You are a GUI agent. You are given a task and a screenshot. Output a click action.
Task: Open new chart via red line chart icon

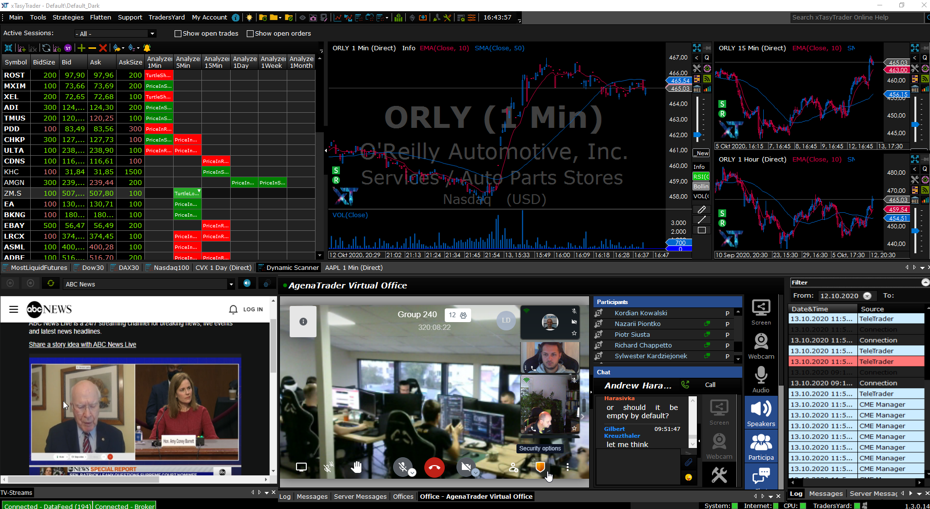337,18
